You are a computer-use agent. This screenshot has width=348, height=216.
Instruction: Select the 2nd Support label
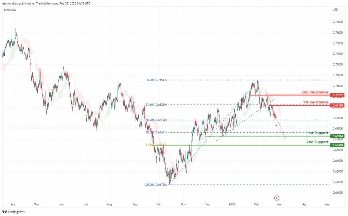pyautogui.click(x=317, y=142)
